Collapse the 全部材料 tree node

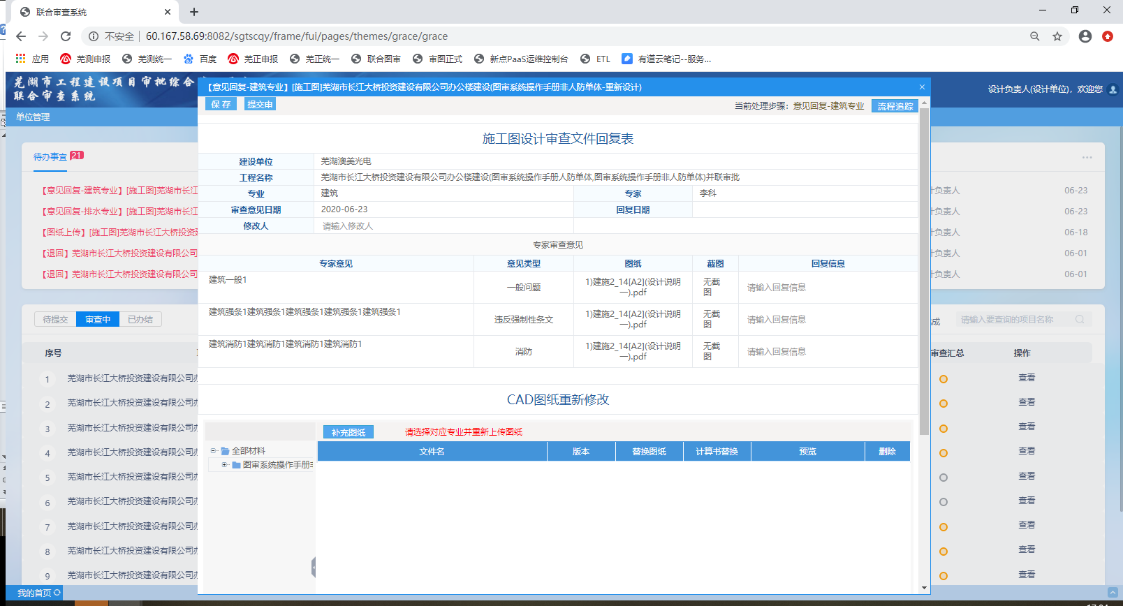point(213,451)
